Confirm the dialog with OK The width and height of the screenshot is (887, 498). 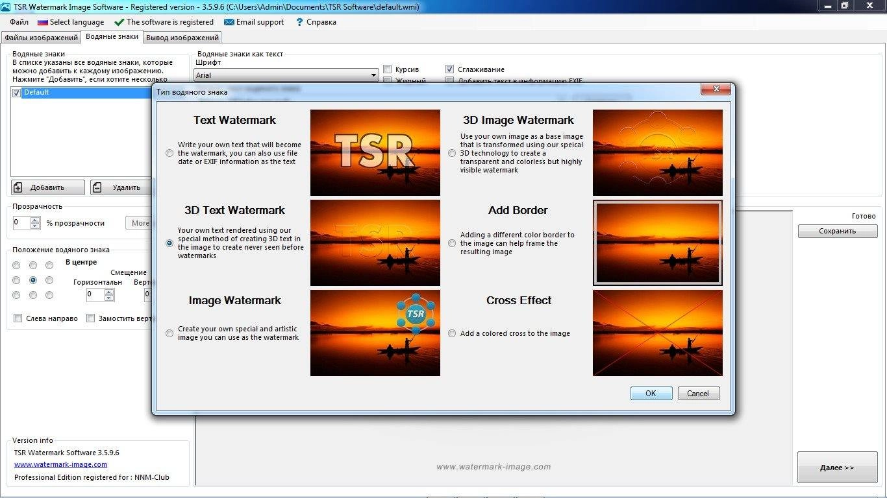[x=651, y=394]
